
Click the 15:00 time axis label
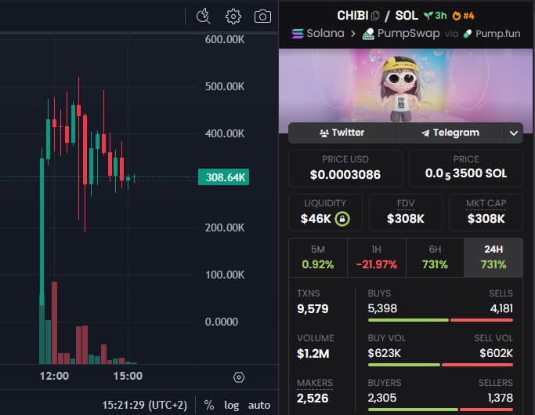(x=128, y=376)
